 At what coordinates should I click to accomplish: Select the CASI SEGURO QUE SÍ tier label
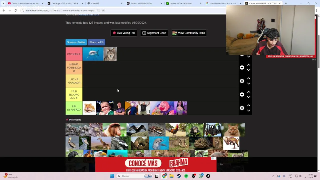pyautogui.click(x=74, y=94)
